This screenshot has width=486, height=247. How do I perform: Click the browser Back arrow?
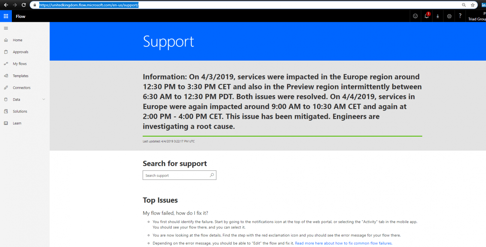[6, 5]
